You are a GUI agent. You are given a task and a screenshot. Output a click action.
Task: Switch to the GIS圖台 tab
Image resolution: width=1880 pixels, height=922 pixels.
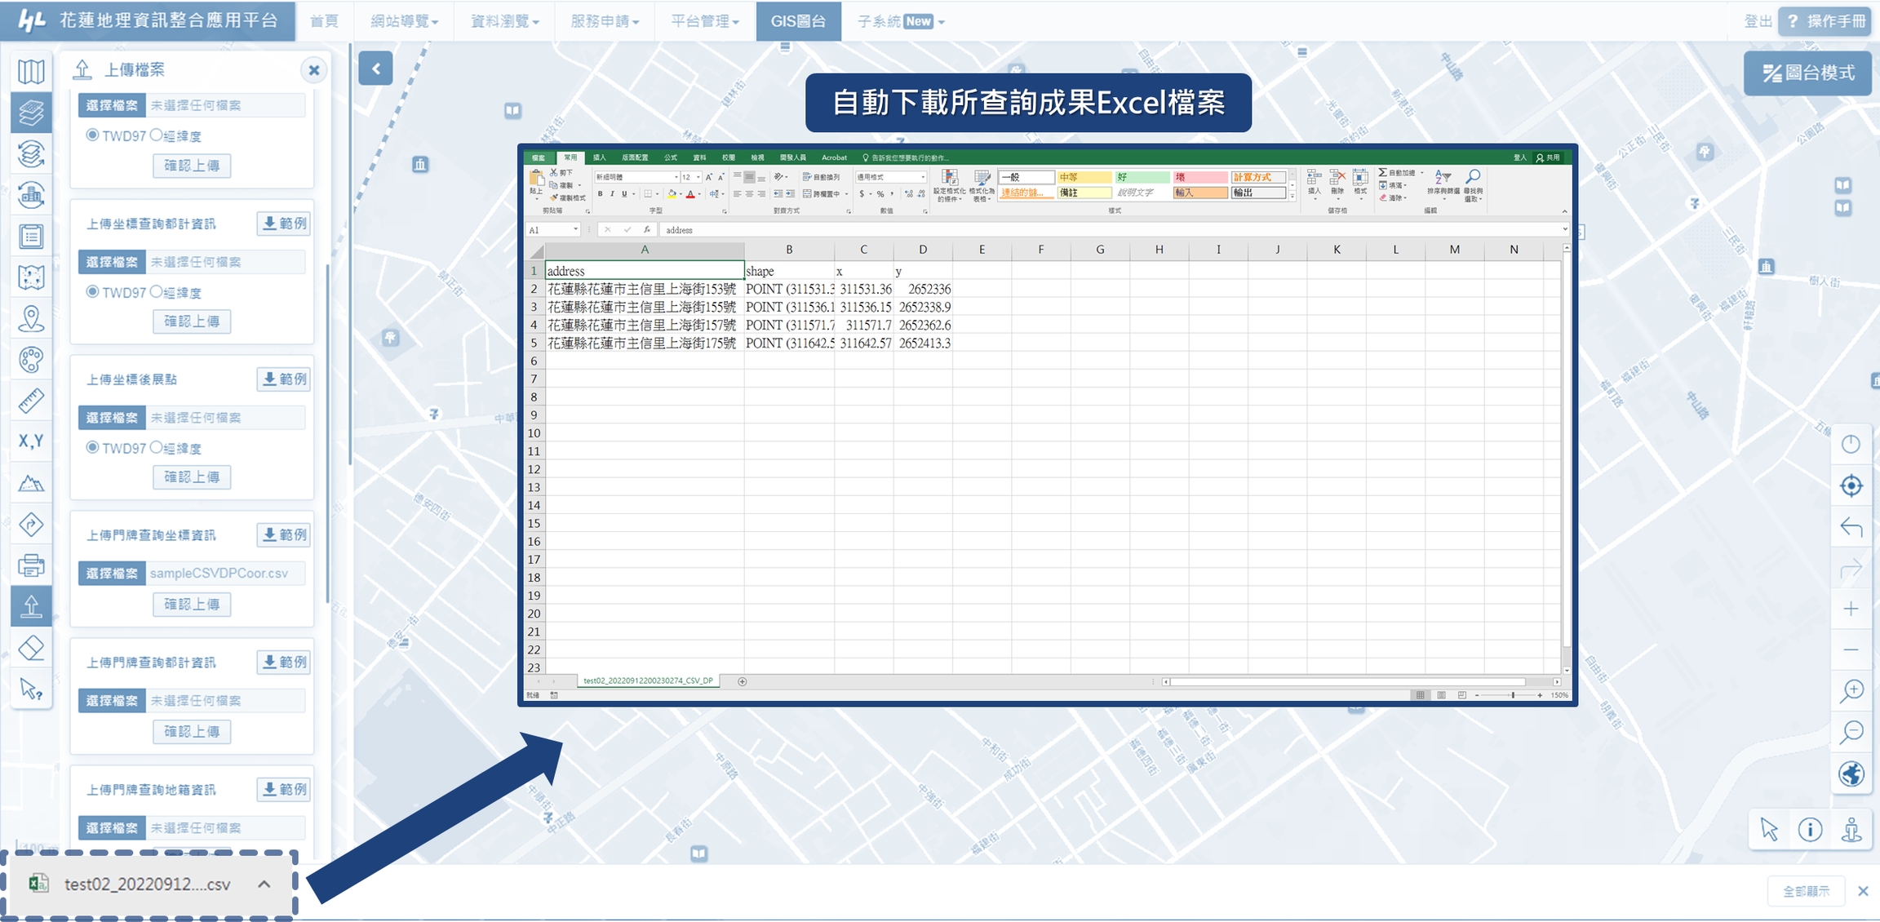point(798,21)
